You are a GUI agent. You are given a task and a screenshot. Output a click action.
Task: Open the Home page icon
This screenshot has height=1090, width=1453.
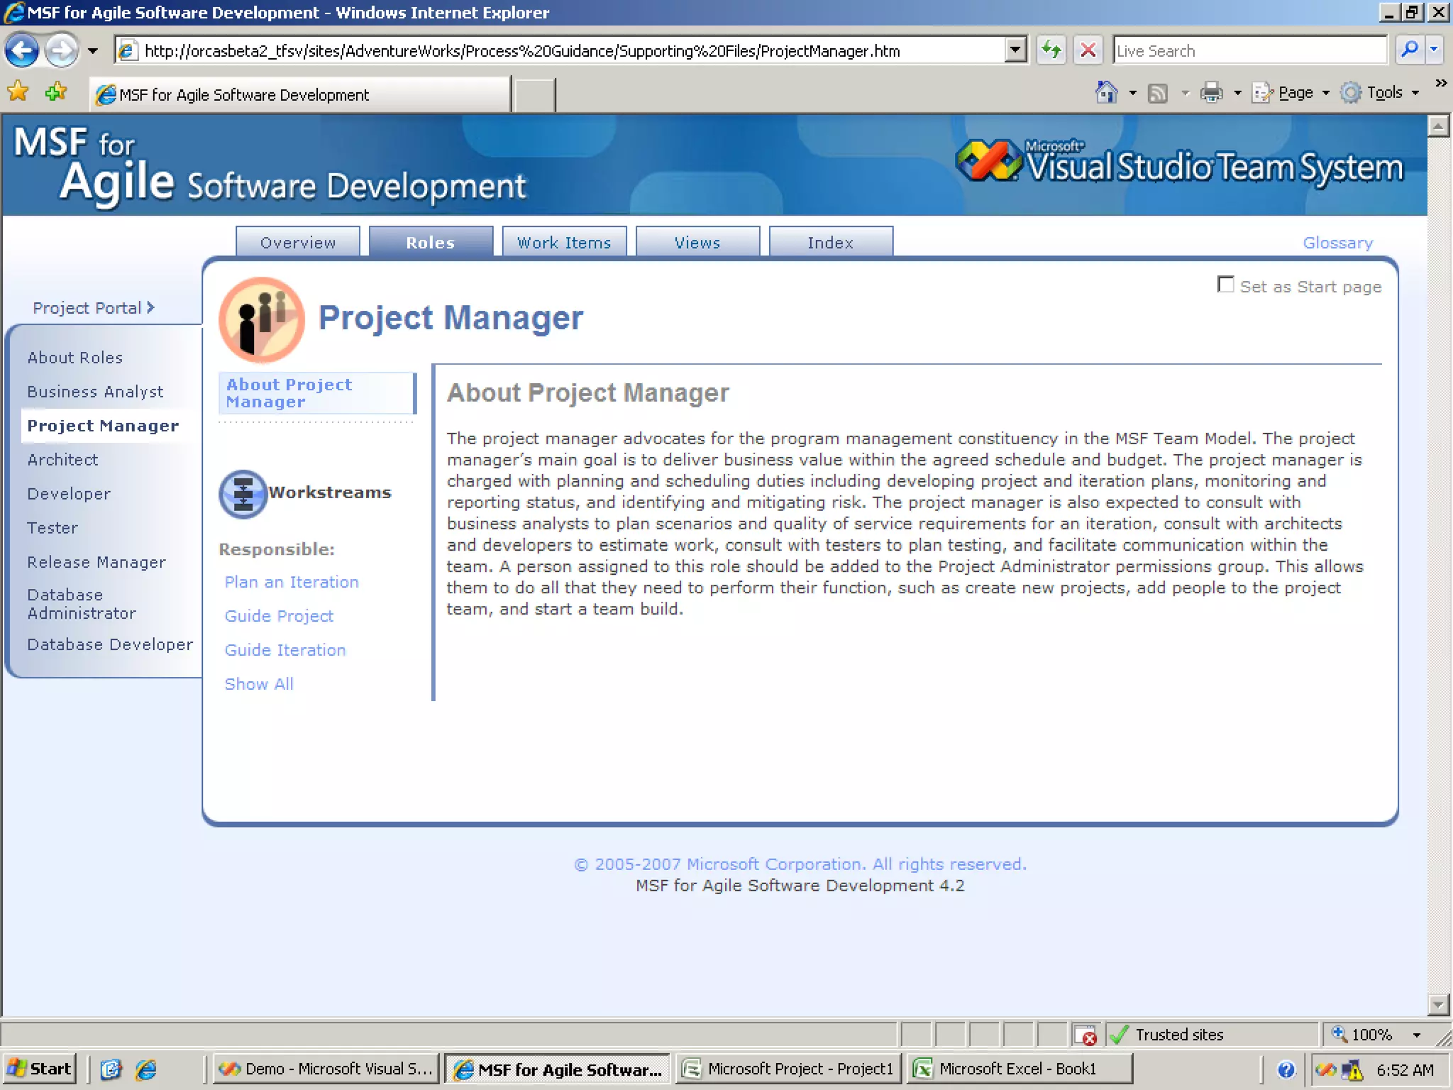tap(1106, 93)
